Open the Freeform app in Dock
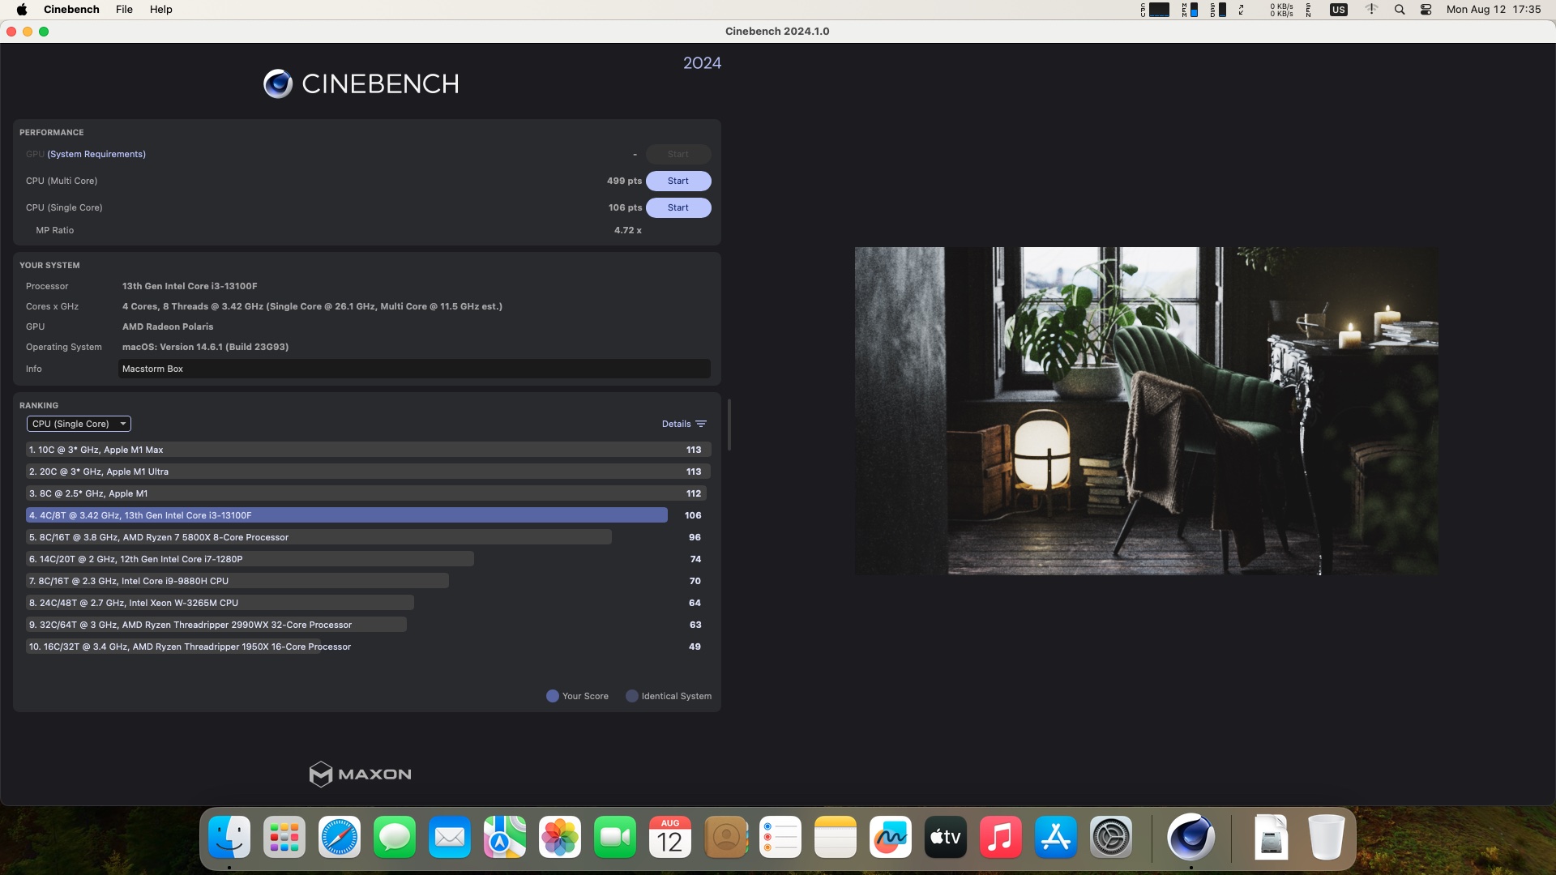The image size is (1556, 875). coord(890,837)
